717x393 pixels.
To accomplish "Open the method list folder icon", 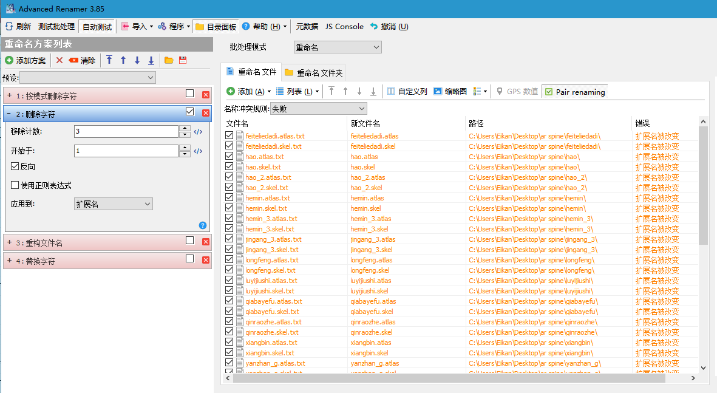I will [169, 60].
